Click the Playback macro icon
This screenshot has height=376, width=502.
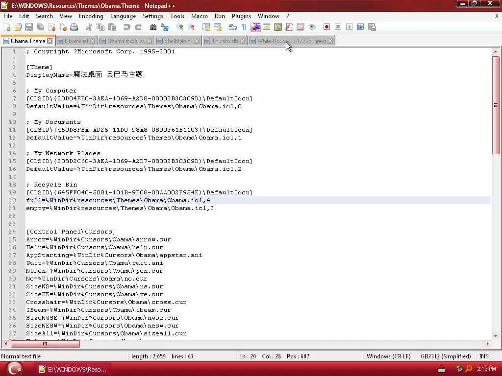349,27
